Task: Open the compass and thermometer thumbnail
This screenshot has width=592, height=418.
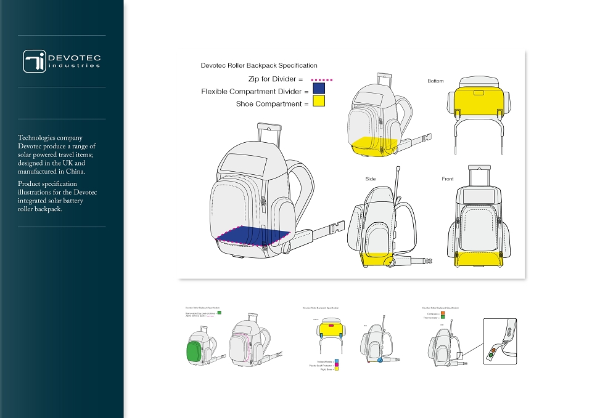Action: coord(469,337)
